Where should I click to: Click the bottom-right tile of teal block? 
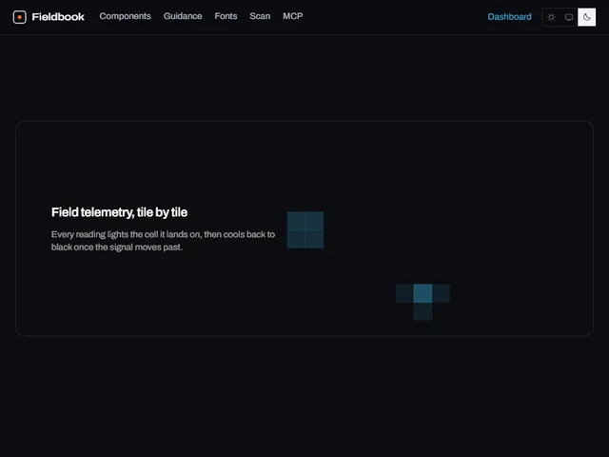[315, 239]
